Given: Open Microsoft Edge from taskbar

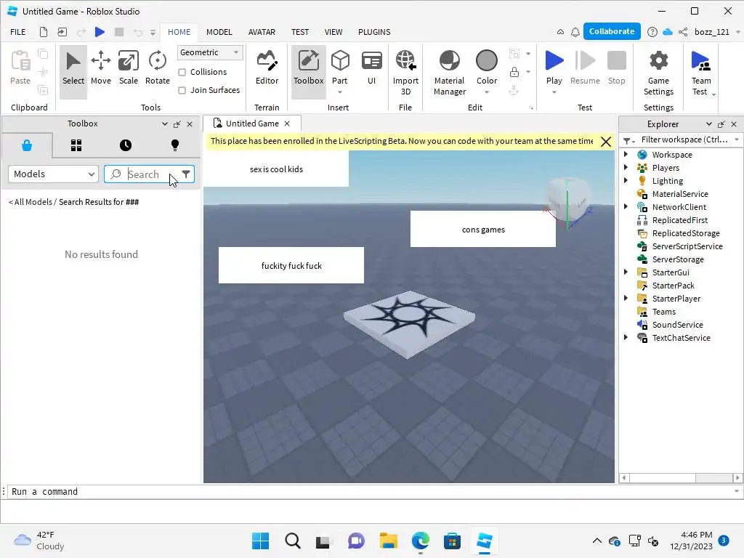Looking at the screenshot, I should coord(421,541).
